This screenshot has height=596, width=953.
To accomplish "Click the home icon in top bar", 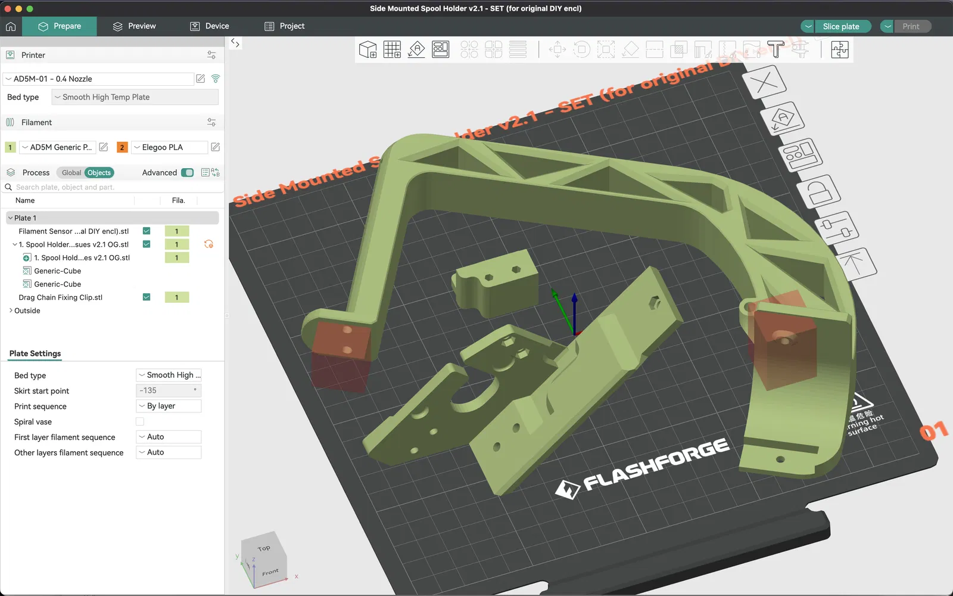I will 11,26.
